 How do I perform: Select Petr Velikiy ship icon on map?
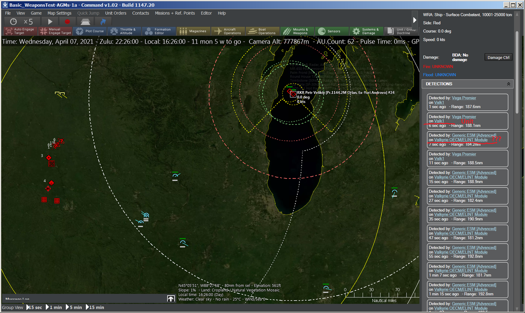coord(293,94)
